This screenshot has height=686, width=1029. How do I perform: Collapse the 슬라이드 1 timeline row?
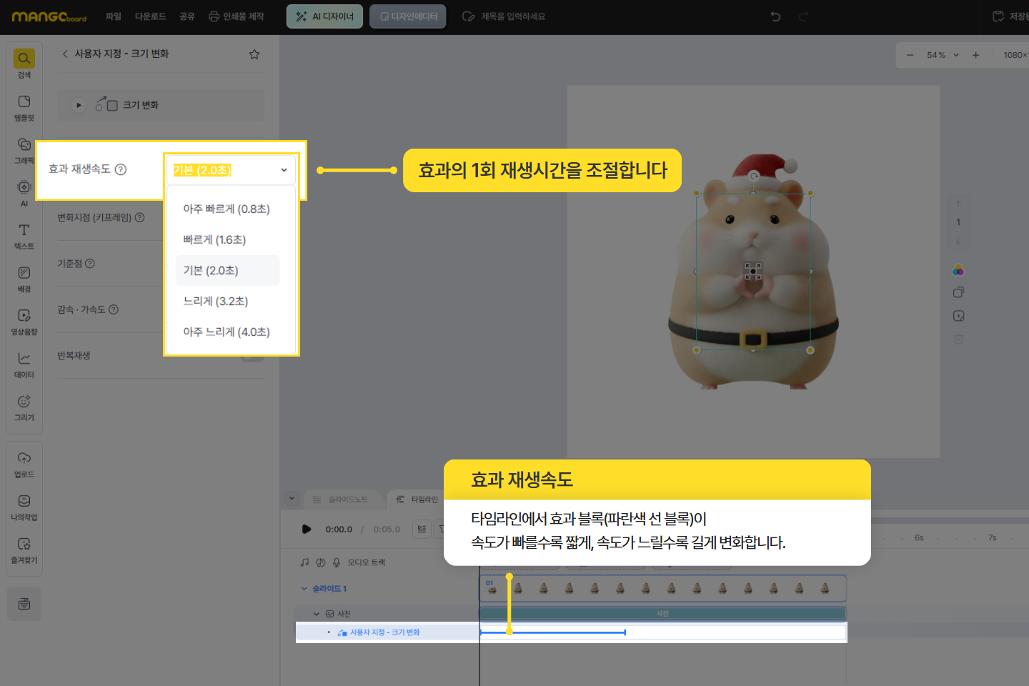click(304, 589)
